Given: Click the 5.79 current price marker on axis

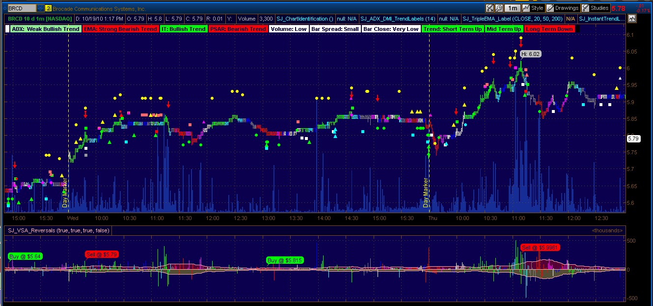Looking at the screenshot, I should pos(634,139).
